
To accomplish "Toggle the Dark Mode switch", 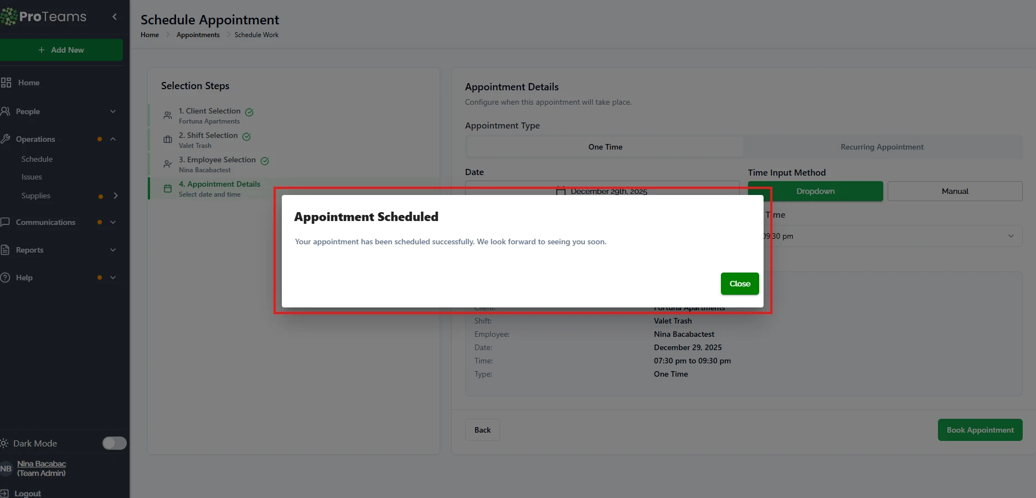I will (x=114, y=443).
